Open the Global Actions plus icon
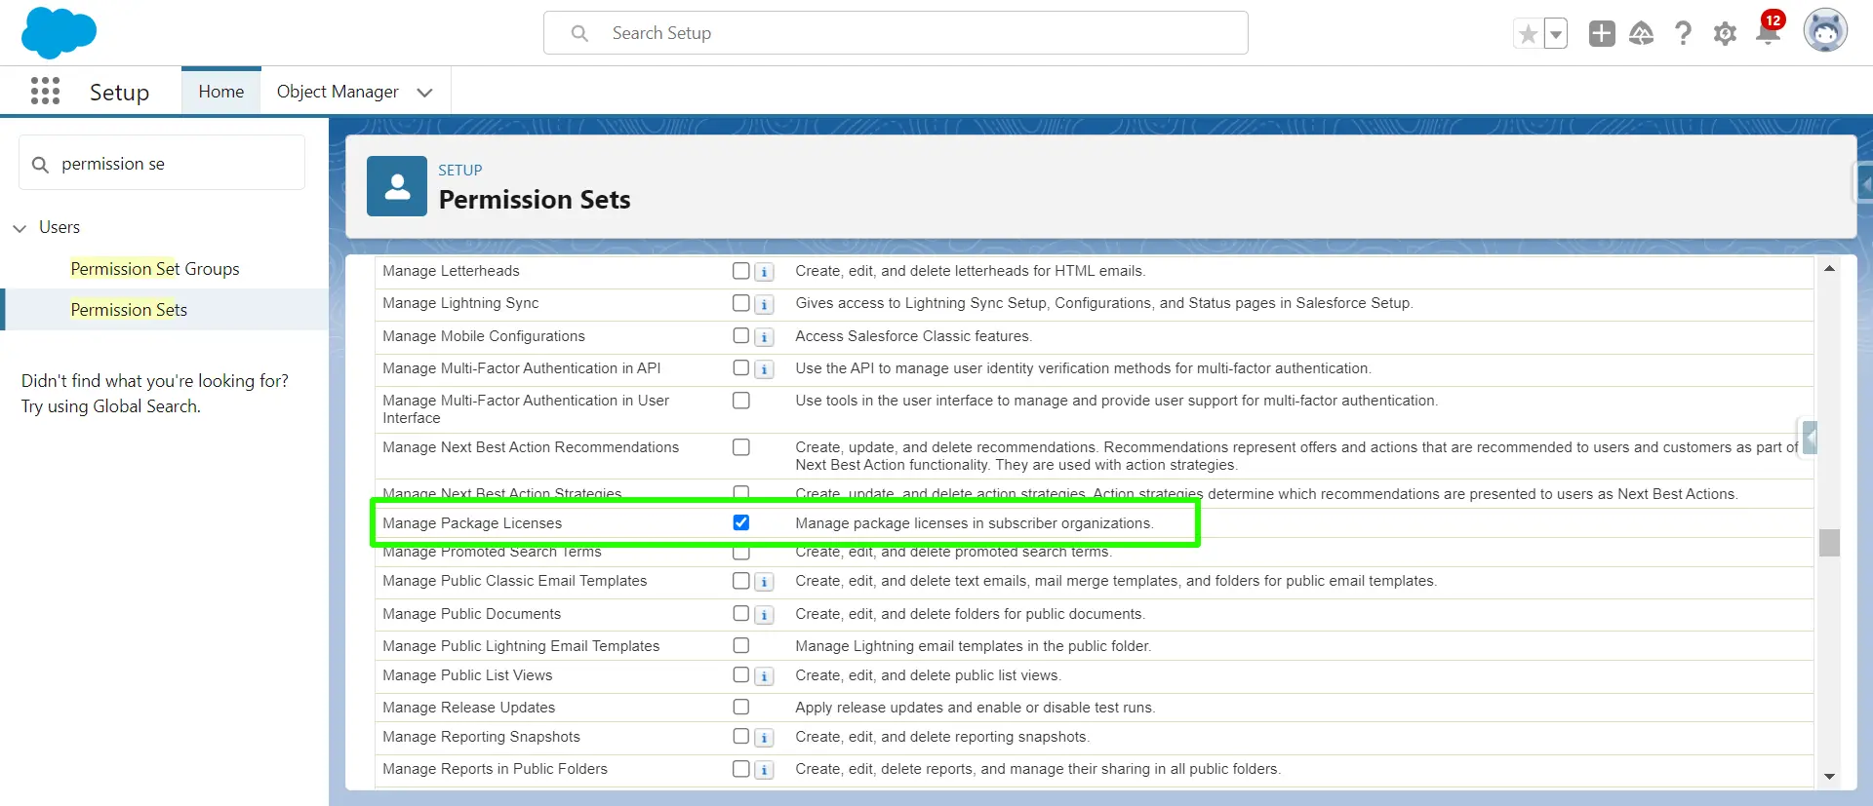The height and width of the screenshot is (806, 1873). (x=1602, y=34)
